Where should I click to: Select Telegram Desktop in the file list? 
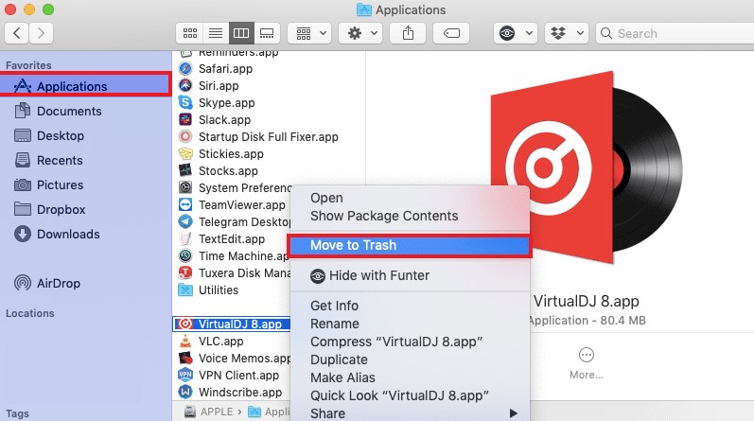235,221
